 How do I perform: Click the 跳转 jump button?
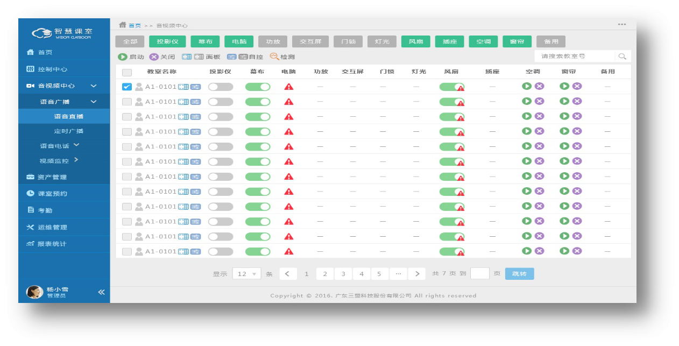tap(519, 274)
